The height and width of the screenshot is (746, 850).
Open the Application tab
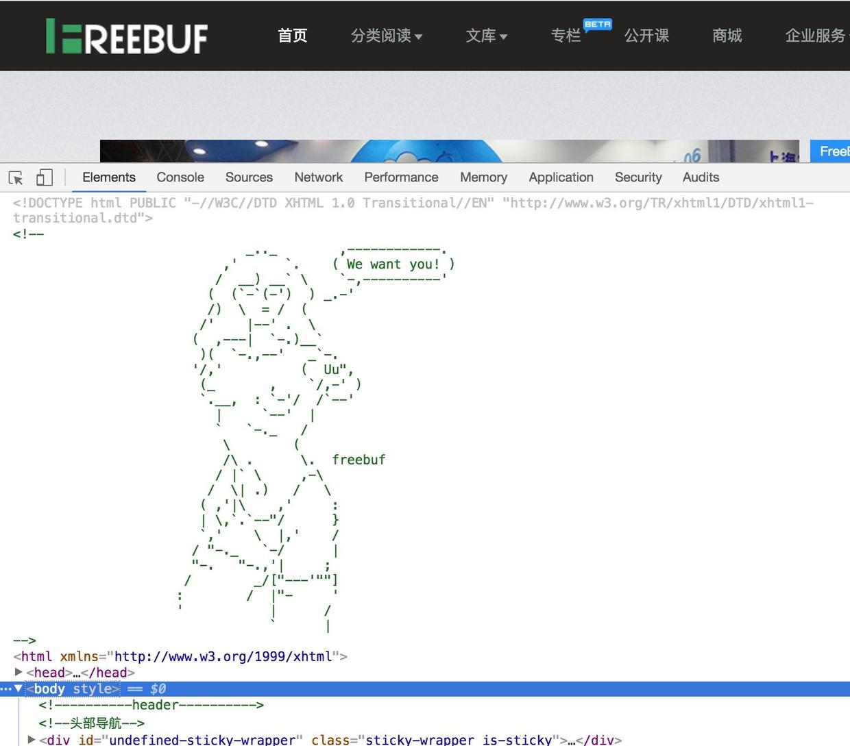[561, 177]
